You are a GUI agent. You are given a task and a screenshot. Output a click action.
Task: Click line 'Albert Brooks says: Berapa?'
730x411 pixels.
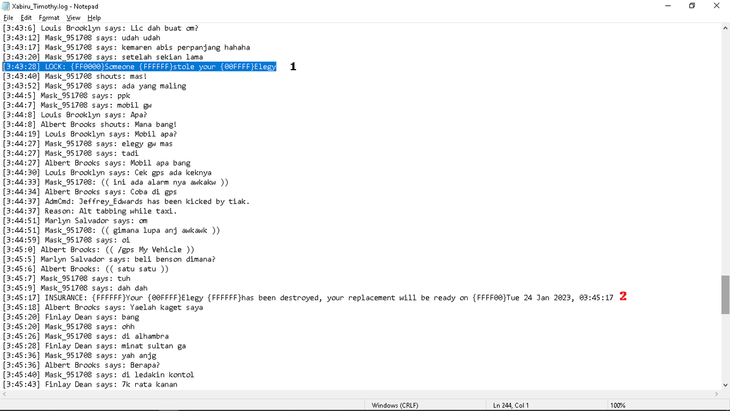[81, 365]
